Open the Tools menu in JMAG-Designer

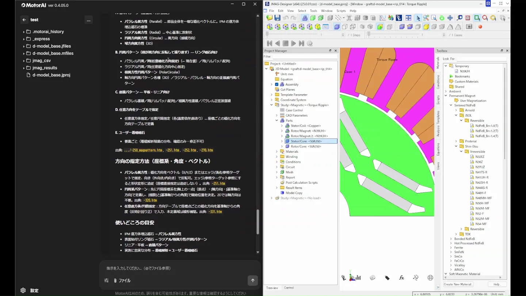pos(313,11)
